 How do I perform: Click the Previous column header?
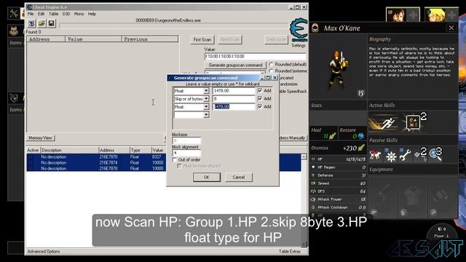tap(150, 39)
